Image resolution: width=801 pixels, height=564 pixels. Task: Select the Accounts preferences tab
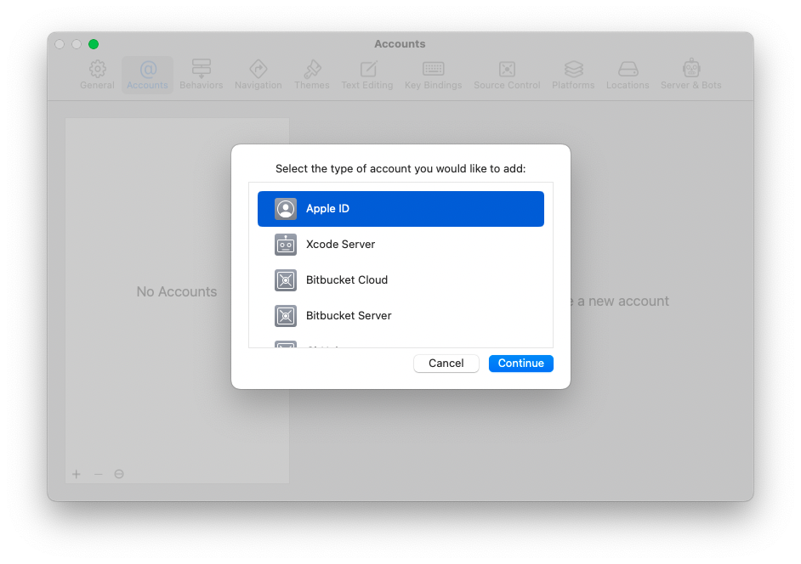tap(147, 75)
